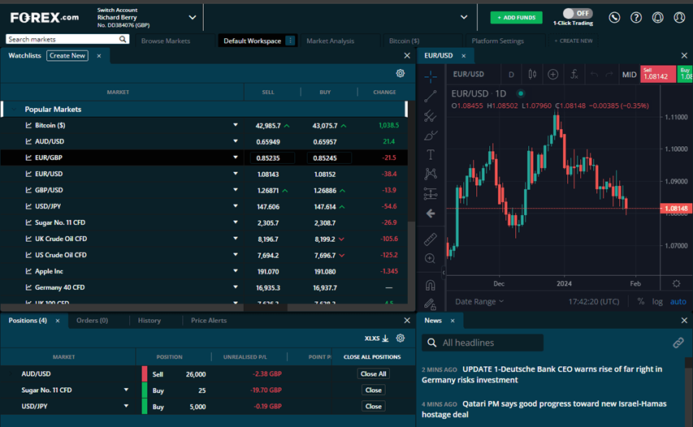This screenshot has height=427, width=693.
Task: Switch to the Browse Markets tab
Action: 166,41
